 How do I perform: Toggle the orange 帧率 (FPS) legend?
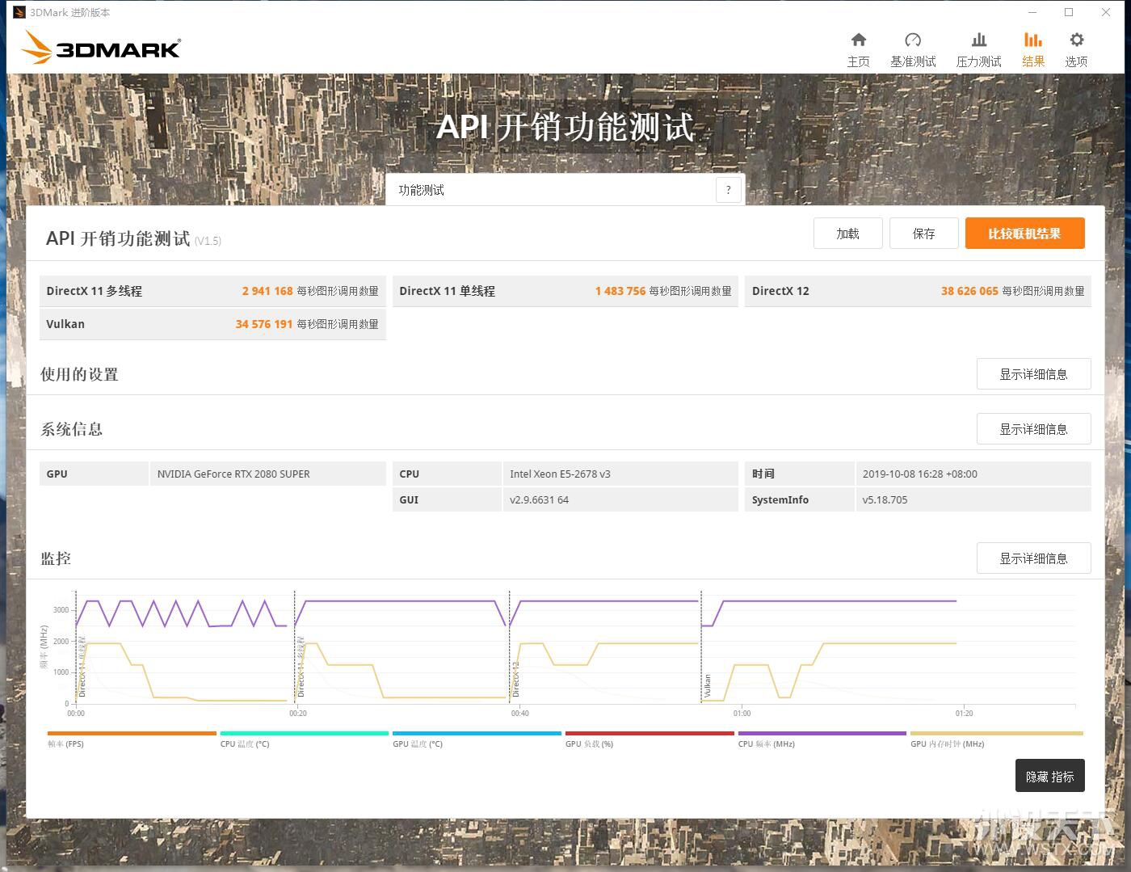132,739
